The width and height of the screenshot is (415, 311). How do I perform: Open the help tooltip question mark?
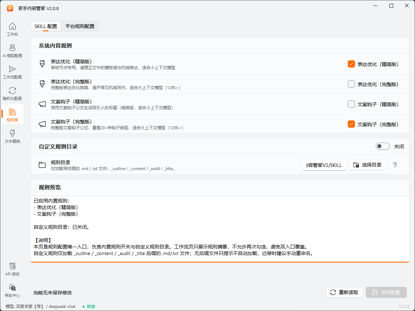pos(395,165)
